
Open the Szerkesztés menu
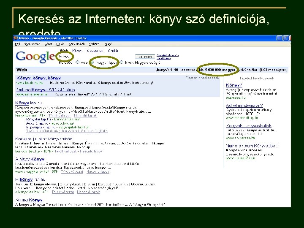click(x=32, y=44)
